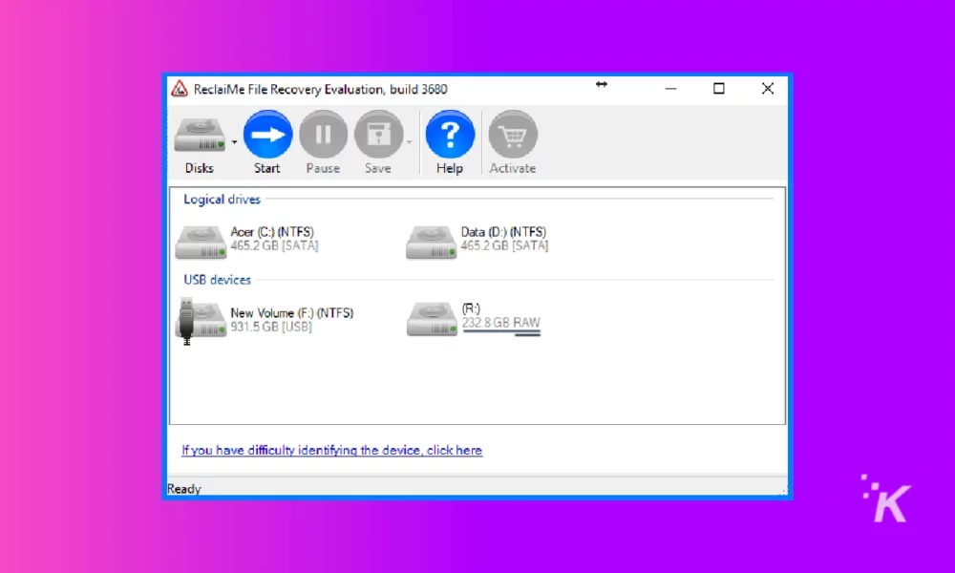The height and width of the screenshot is (573, 955).
Task: Close the ReclaiMe File Recovery window
Action: tap(768, 89)
